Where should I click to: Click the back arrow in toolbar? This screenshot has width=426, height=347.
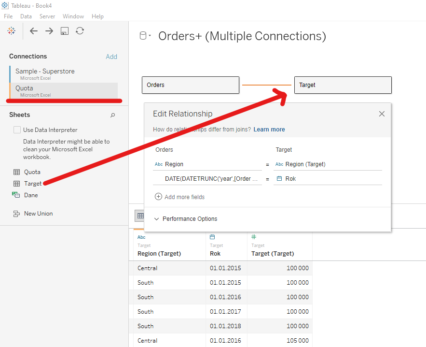coord(34,31)
